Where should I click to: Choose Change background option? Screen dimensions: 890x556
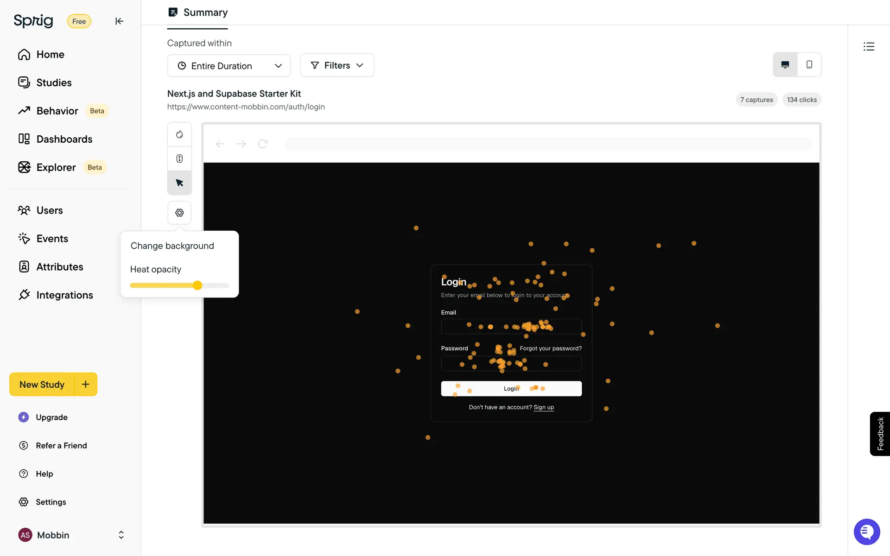[x=172, y=246]
